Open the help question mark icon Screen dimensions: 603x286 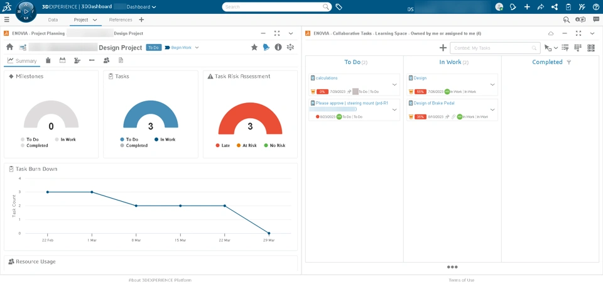[595, 7]
